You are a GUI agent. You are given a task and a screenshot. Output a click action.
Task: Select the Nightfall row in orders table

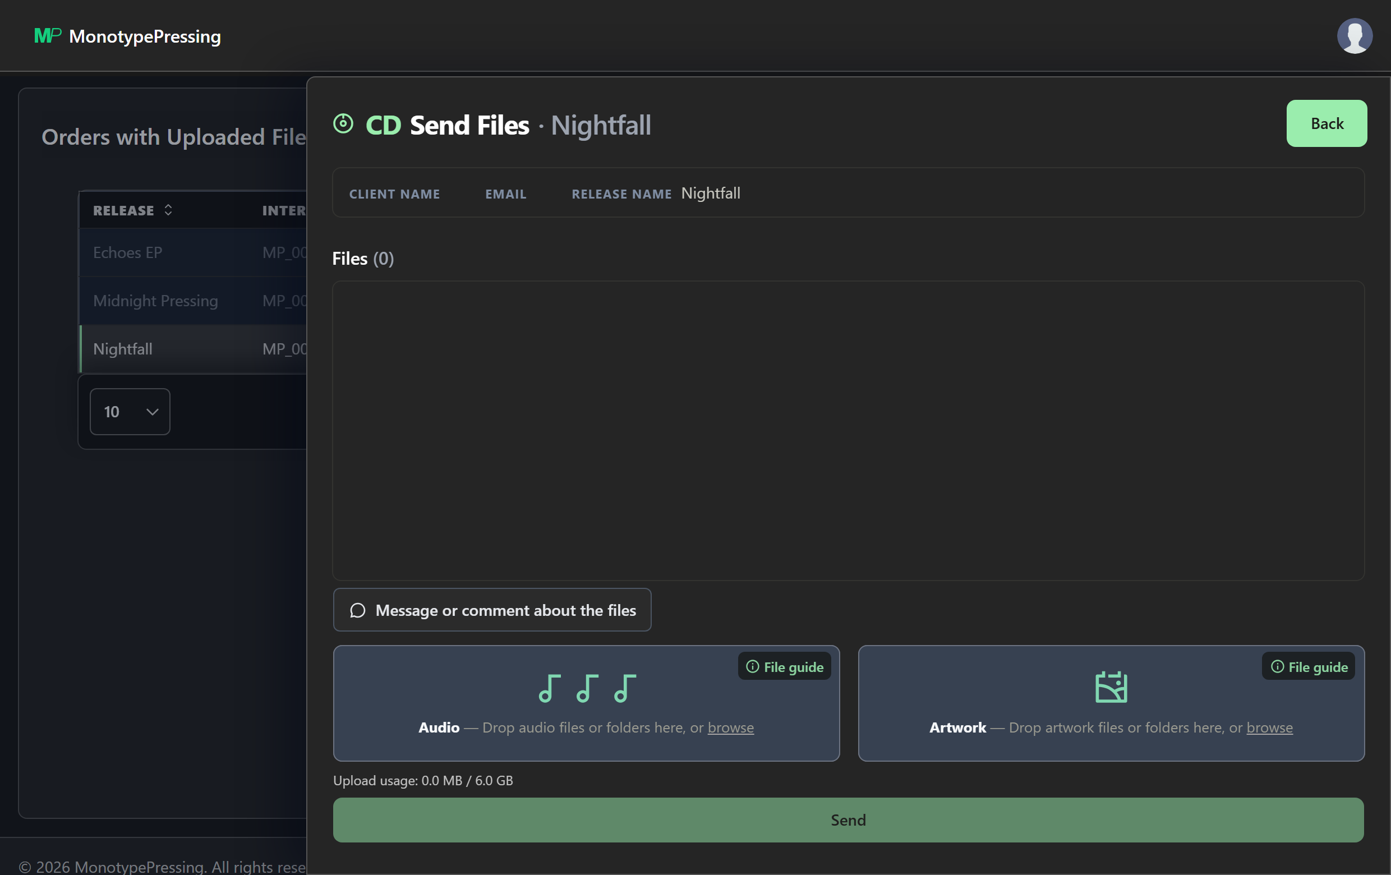tap(193, 349)
